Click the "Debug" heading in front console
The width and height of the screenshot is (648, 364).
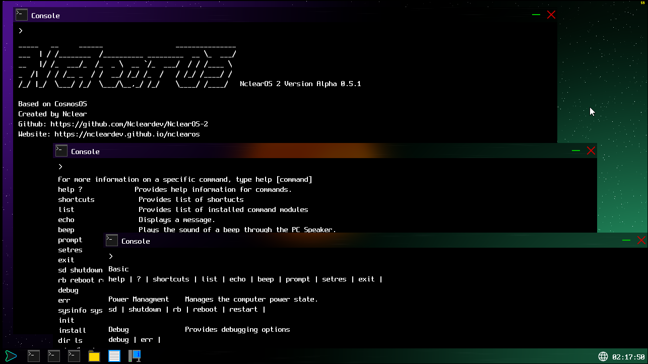tap(118, 329)
